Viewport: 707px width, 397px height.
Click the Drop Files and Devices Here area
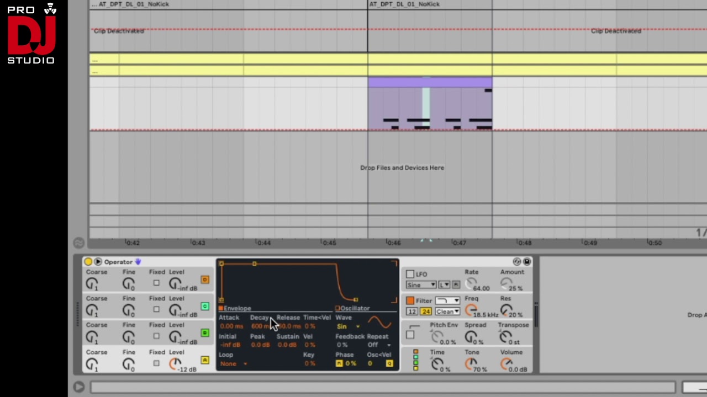[x=402, y=168]
